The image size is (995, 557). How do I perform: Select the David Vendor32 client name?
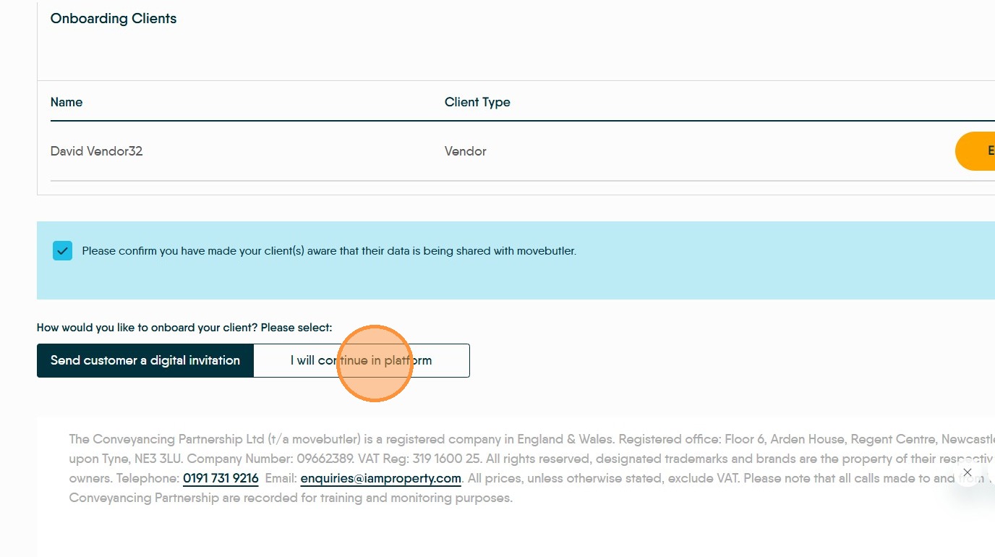coord(96,151)
